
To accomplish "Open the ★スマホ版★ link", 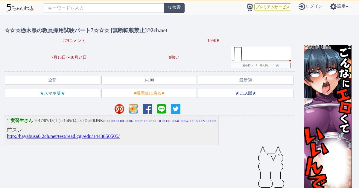I will (52, 93).
